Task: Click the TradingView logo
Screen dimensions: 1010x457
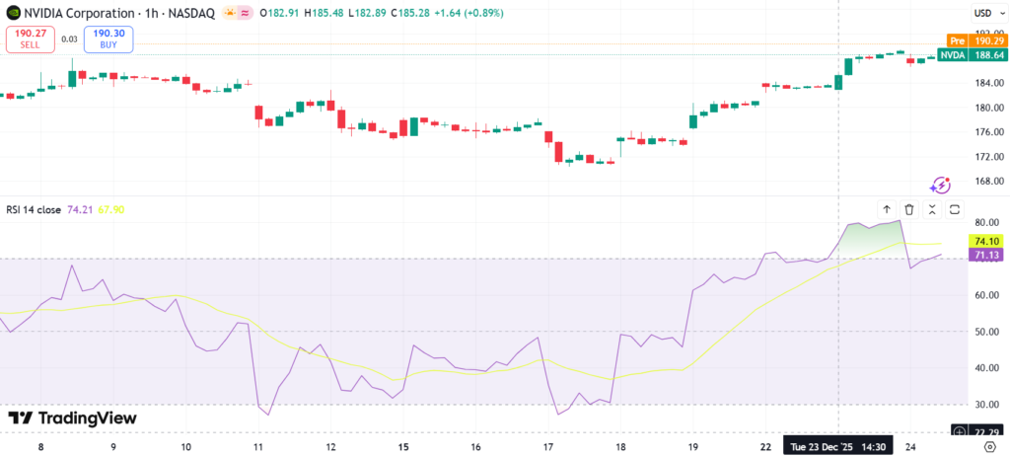Action: tap(72, 418)
